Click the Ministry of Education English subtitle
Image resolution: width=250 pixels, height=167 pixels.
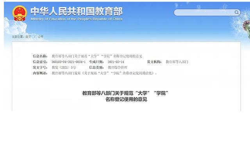pos(77,19)
